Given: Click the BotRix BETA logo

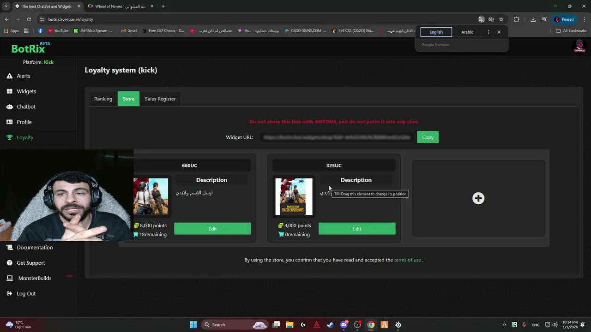Looking at the screenshot, I should coord(30,48).
